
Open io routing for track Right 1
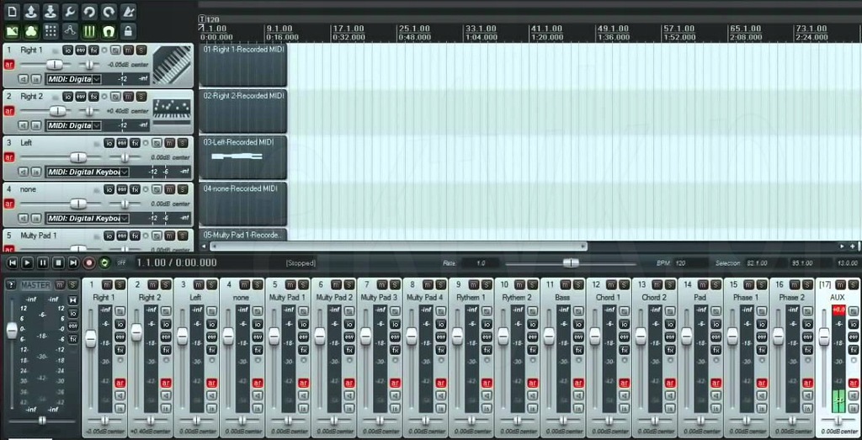67,50
